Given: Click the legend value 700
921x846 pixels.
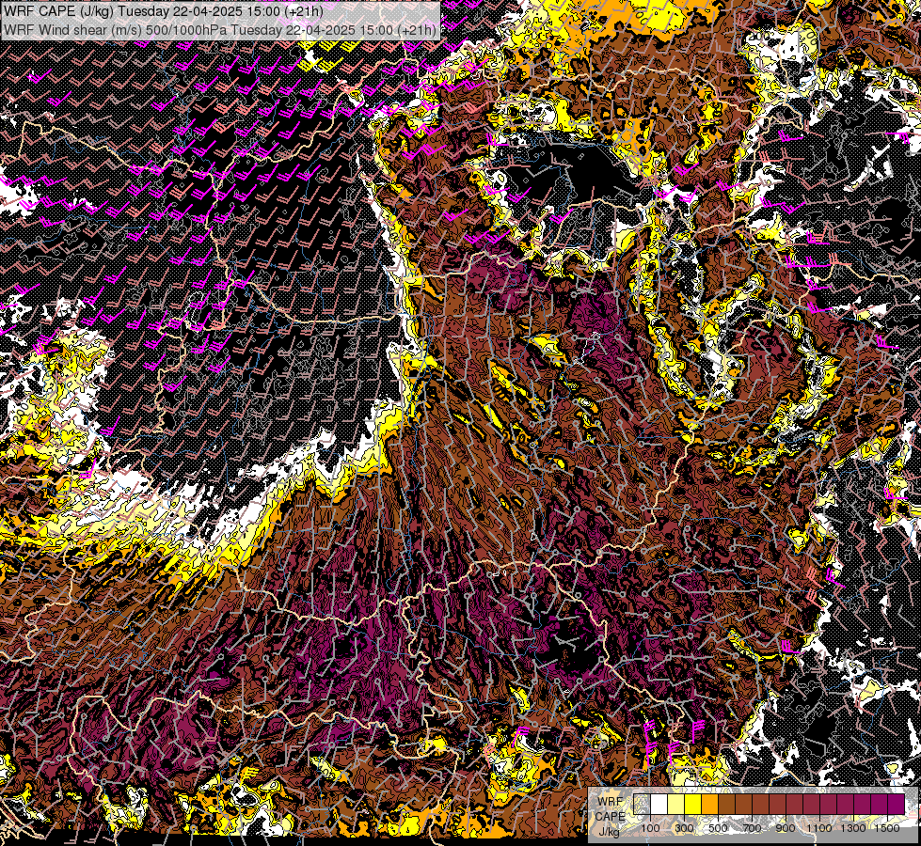Looking at the screenshot, I should (753, 828).
